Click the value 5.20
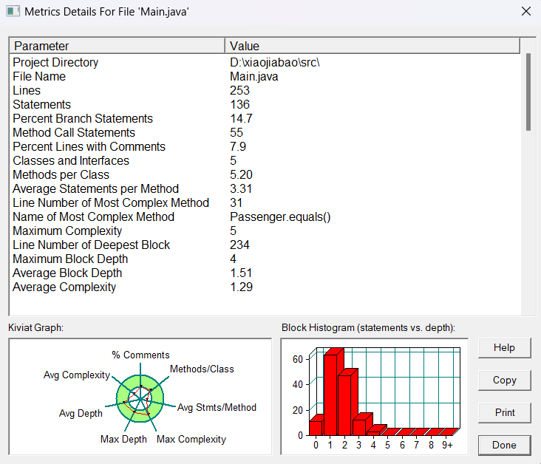This screenshot has height=464, width=541. coord(241,175)
